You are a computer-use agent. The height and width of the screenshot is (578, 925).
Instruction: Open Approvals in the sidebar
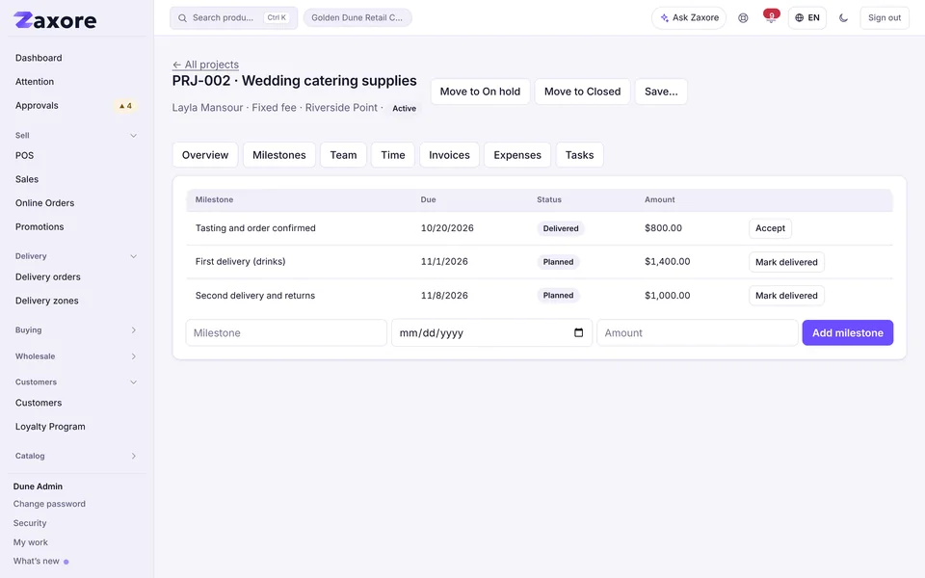37,106
